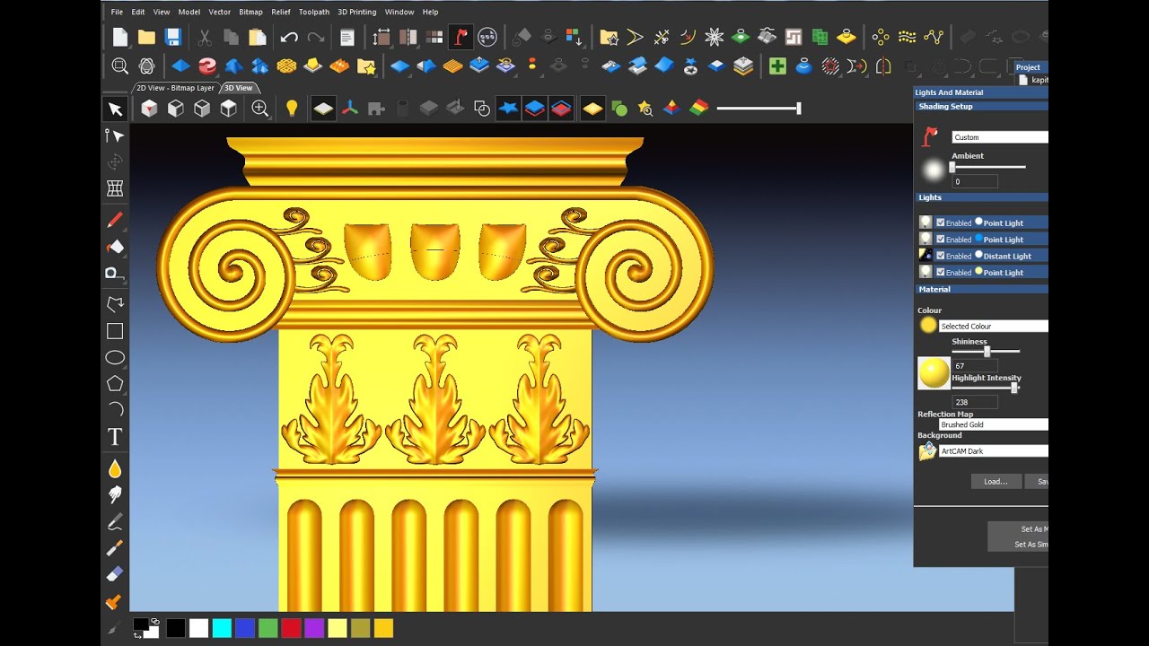Open the 3D Printing menu
This screenshot has width=1149, height=646.
(x=357, y=12)
